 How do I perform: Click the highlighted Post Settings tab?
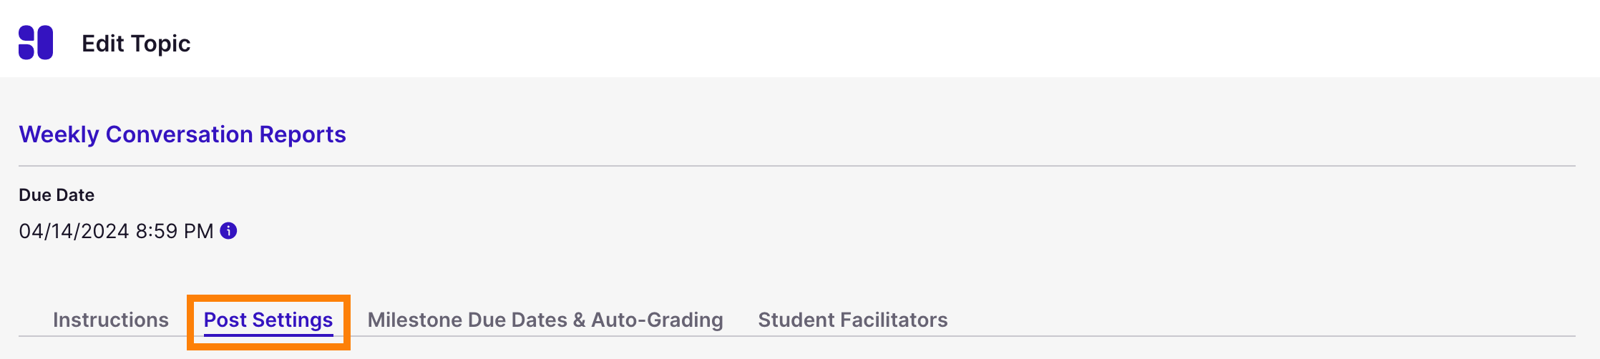coord(268,320)
